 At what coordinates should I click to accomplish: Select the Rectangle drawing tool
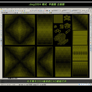point(1,22)
